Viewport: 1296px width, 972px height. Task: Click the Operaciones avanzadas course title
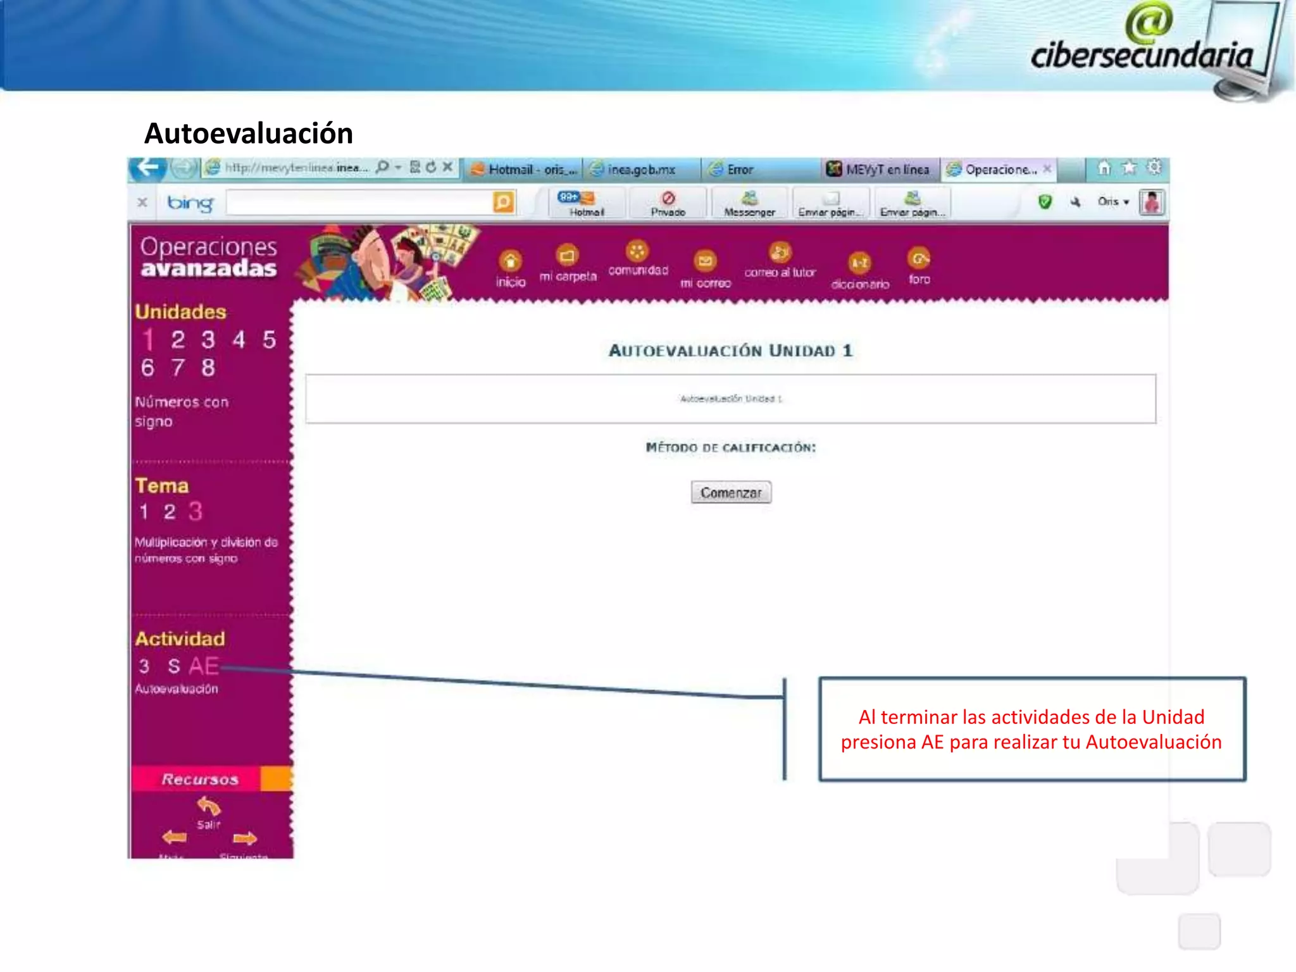tap(209, 257)
